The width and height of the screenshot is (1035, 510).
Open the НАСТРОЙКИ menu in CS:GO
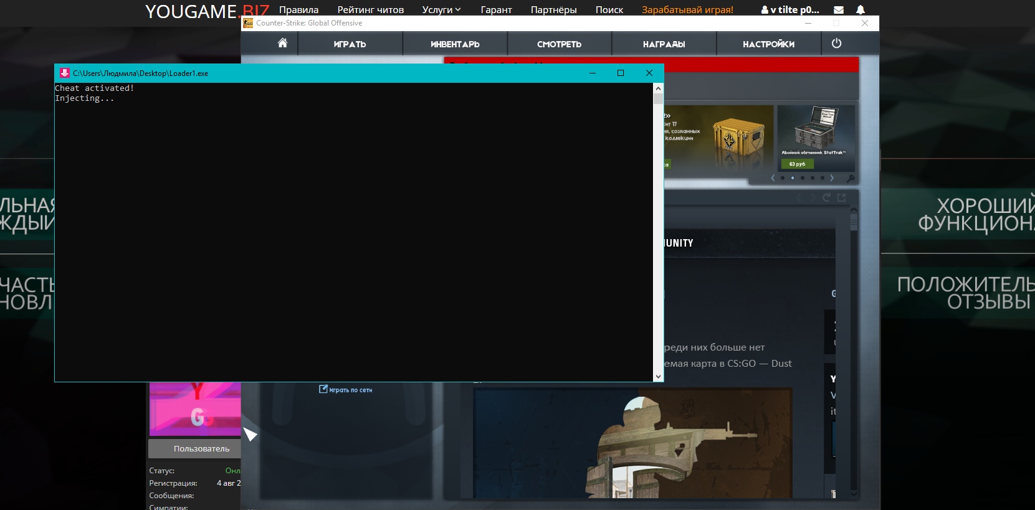pyautogui.click(x=768, y=44)
